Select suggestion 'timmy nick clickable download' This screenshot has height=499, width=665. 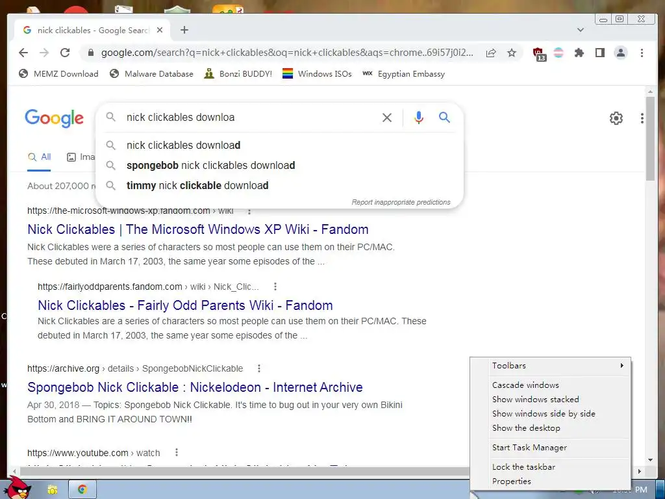tap(280, 185)
